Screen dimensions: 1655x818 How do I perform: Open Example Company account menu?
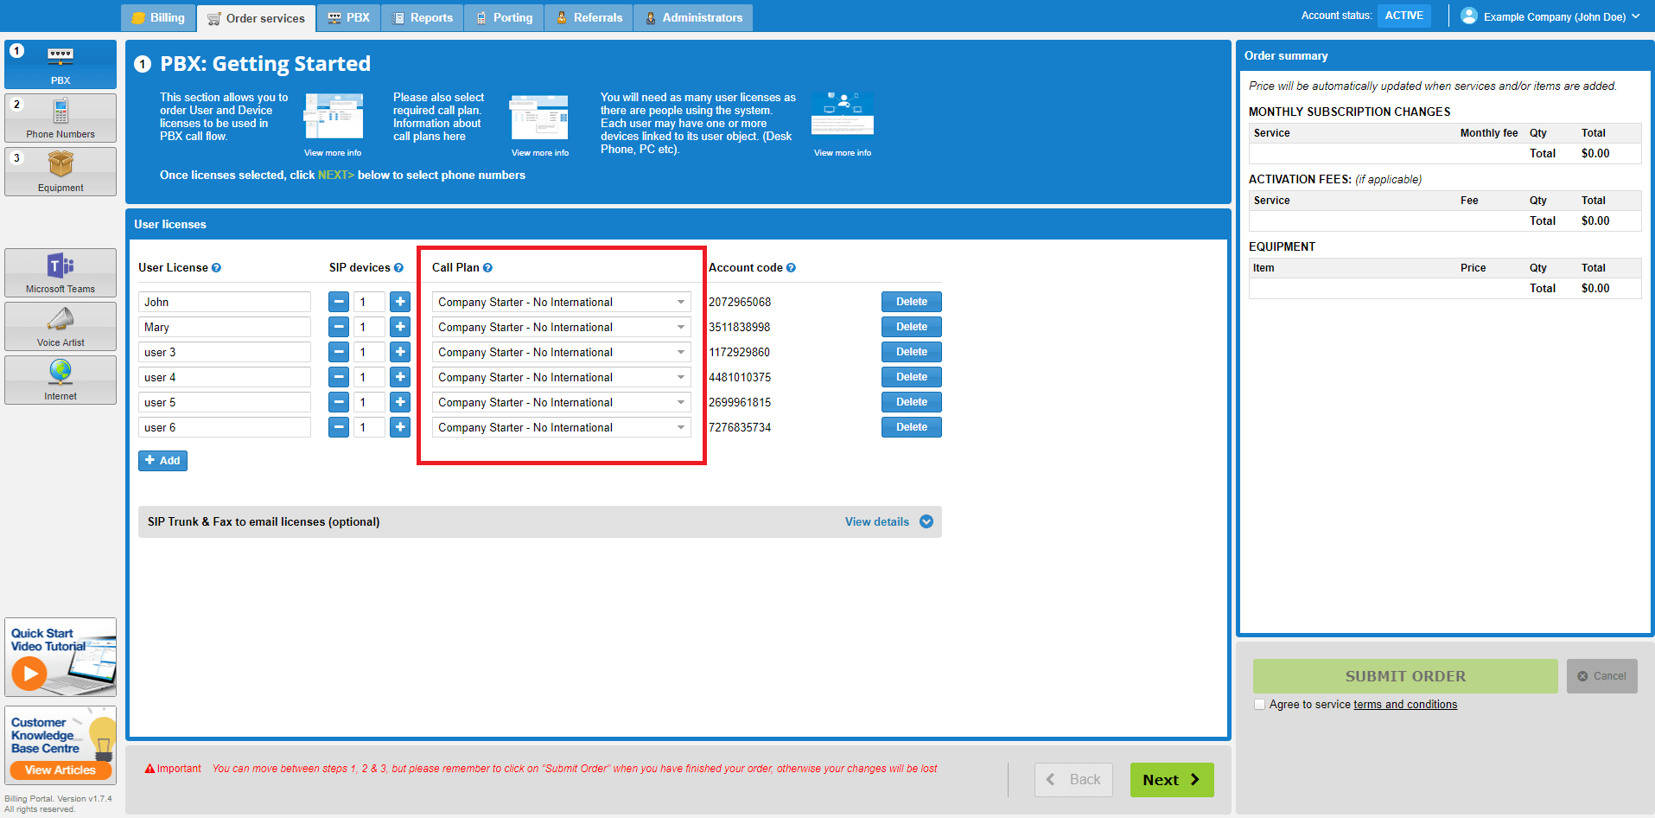pos(1550,16)
